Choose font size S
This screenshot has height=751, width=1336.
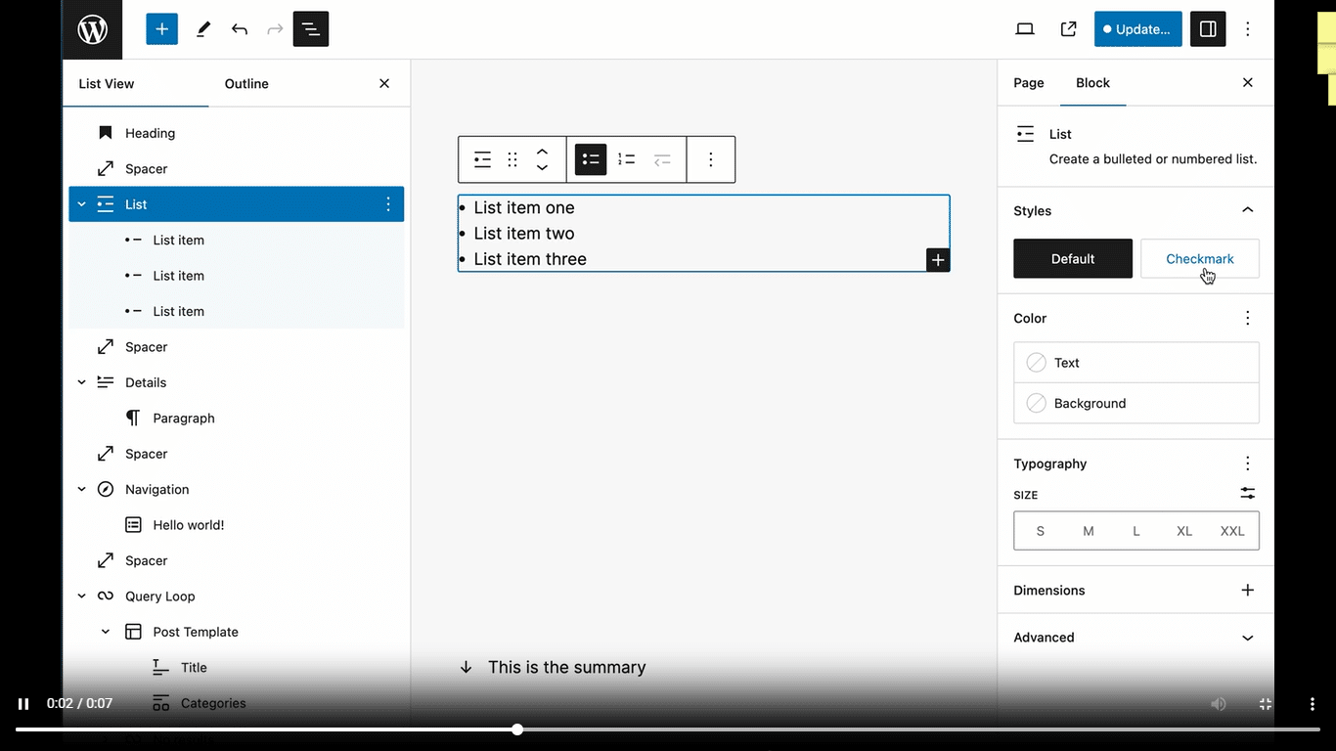(1040, 531)
